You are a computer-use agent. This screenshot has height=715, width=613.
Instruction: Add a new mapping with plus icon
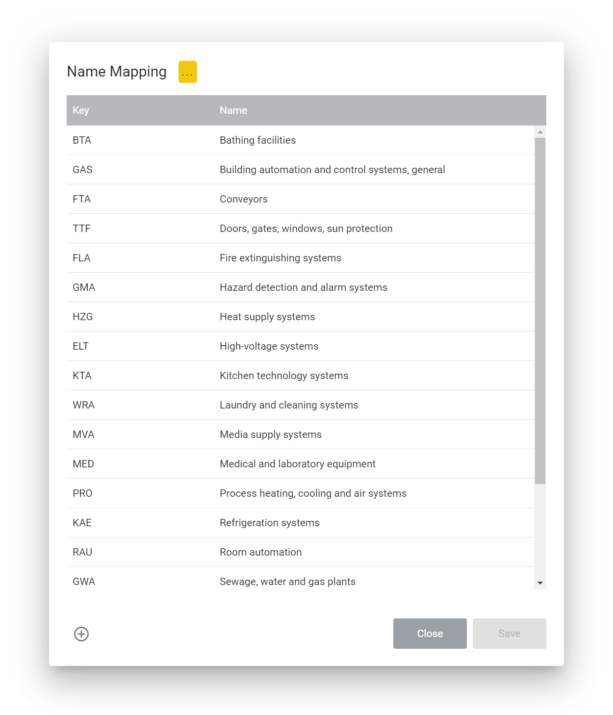[81, 634]
